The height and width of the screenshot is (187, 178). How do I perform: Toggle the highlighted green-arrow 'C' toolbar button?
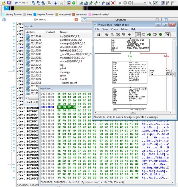[155, 3]
